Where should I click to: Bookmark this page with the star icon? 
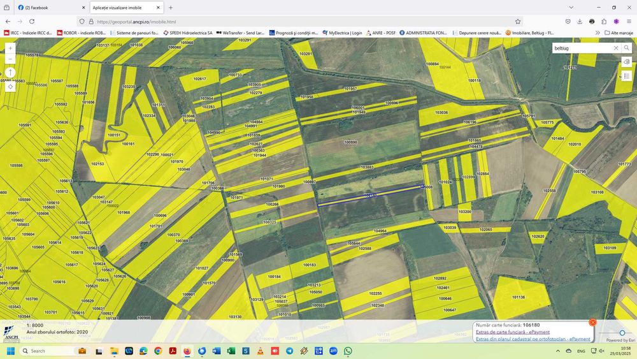(518, 21)
